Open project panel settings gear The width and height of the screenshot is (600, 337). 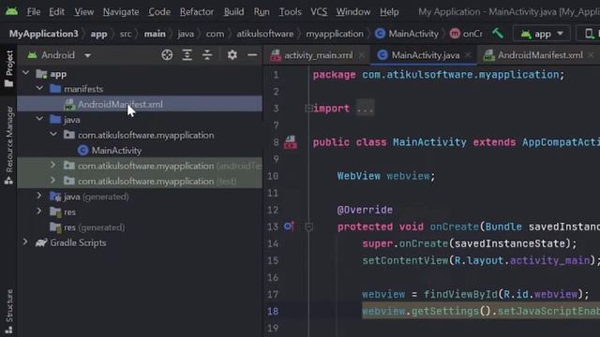click(232, 55)
